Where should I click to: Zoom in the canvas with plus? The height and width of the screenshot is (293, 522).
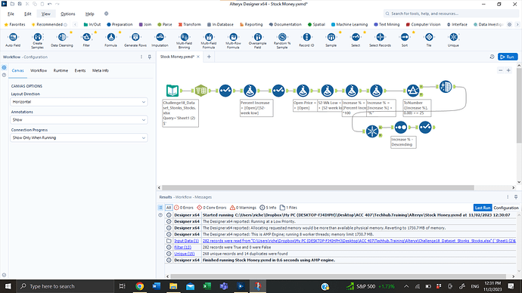tap(508, 70)
